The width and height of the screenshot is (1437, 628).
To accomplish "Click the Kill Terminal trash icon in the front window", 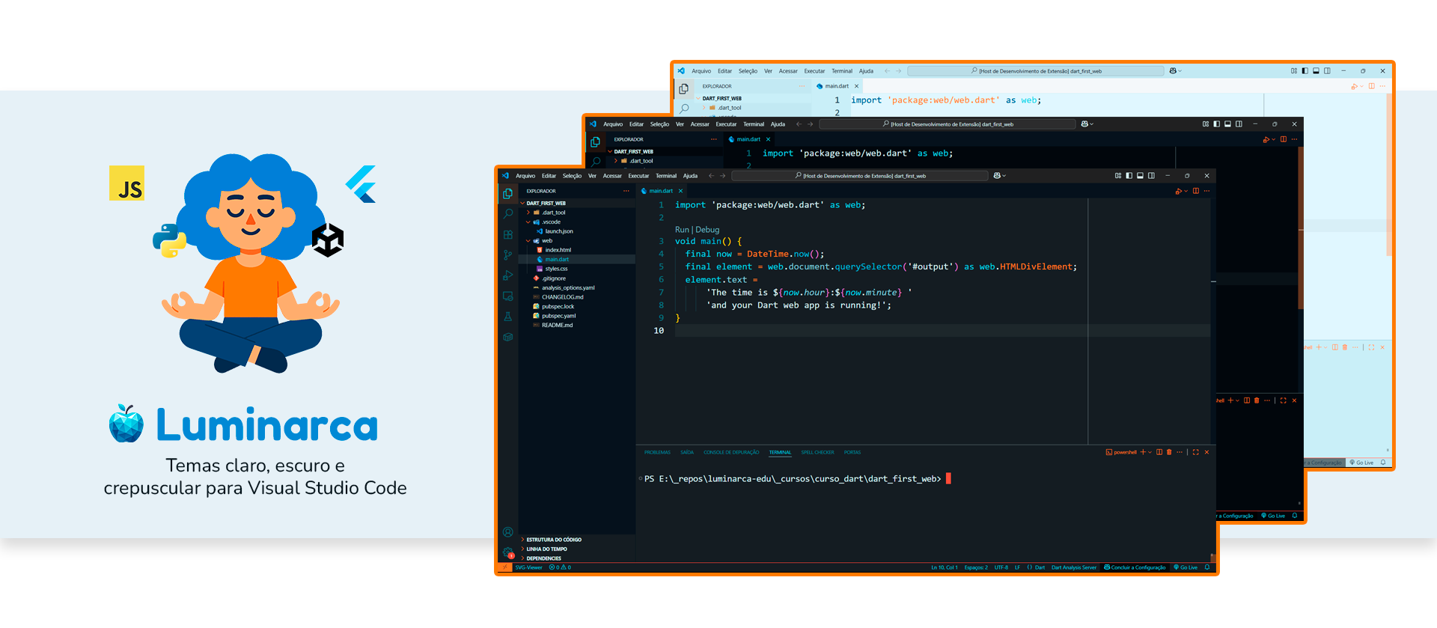I will [x=1169, y=452].
